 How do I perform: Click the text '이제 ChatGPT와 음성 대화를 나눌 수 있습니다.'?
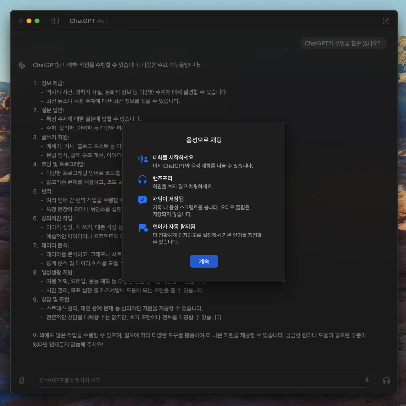[x=203, y=166]
